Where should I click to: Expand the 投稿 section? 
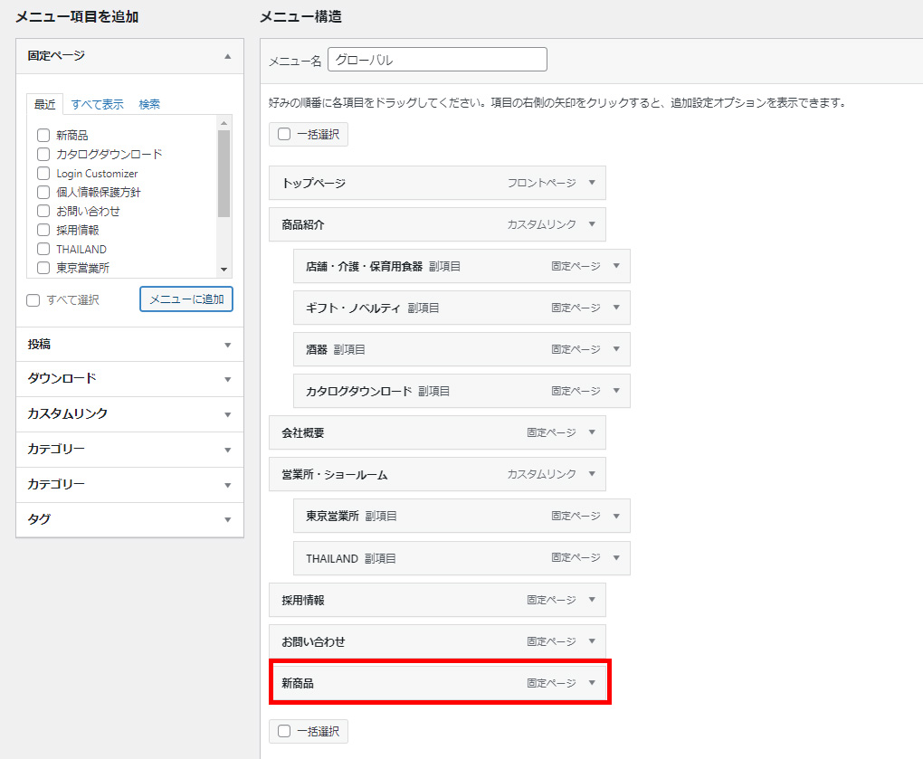129,345
